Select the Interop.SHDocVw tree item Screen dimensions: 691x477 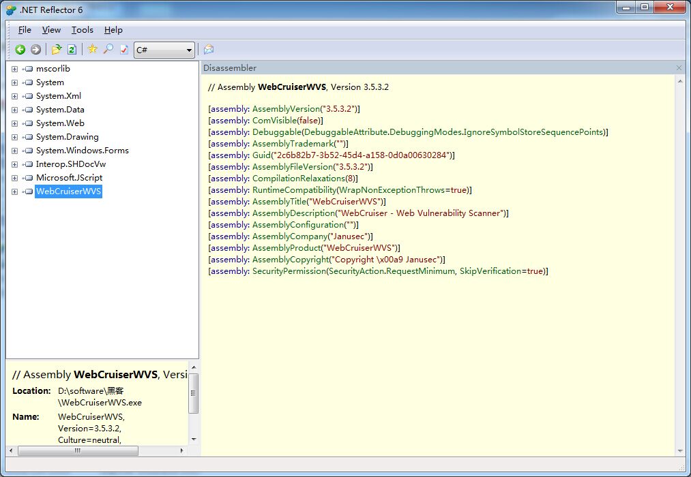(70, 164)
